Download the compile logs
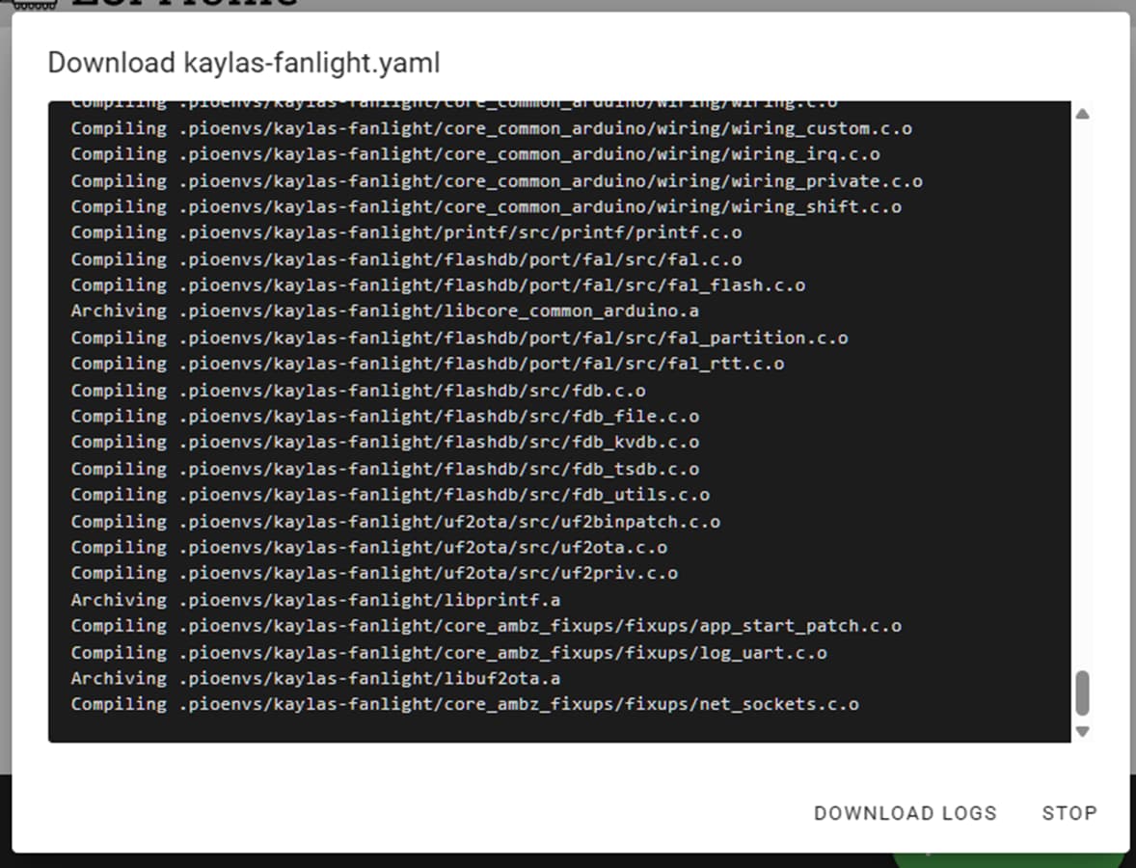This screenshot has height=868, width=1136. click(x=906, y=813)
